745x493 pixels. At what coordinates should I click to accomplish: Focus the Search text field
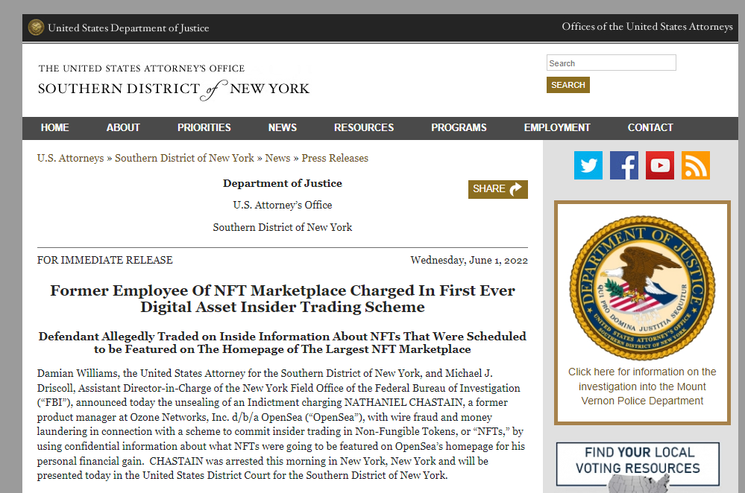point(611,63)
